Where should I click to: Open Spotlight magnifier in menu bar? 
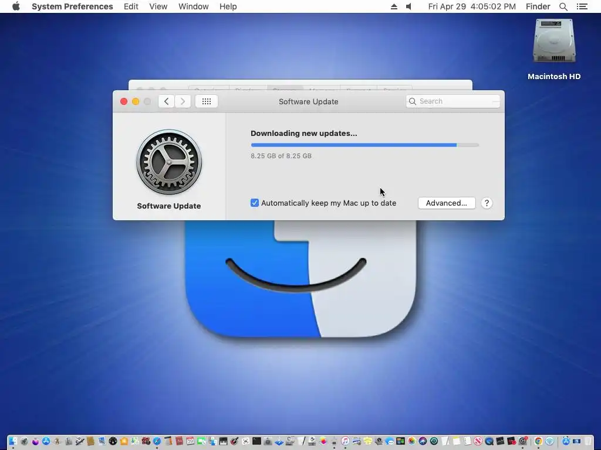(563, 6)
